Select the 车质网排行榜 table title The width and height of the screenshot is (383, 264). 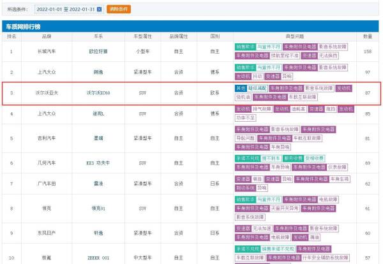(x=23, y=27)
